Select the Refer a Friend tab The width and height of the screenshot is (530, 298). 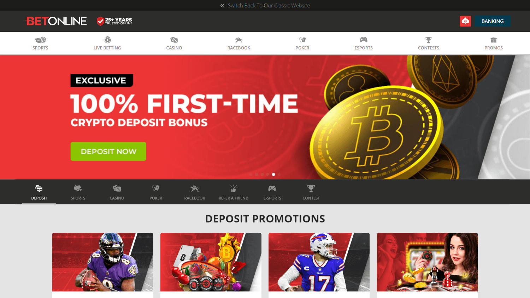tap(234, 192)
